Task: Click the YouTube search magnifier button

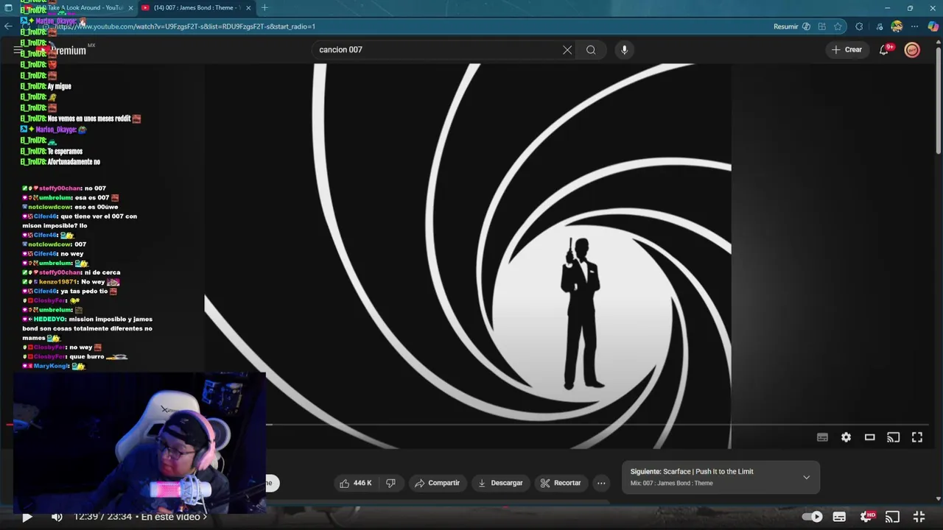Action: click(x=591, y=50)
